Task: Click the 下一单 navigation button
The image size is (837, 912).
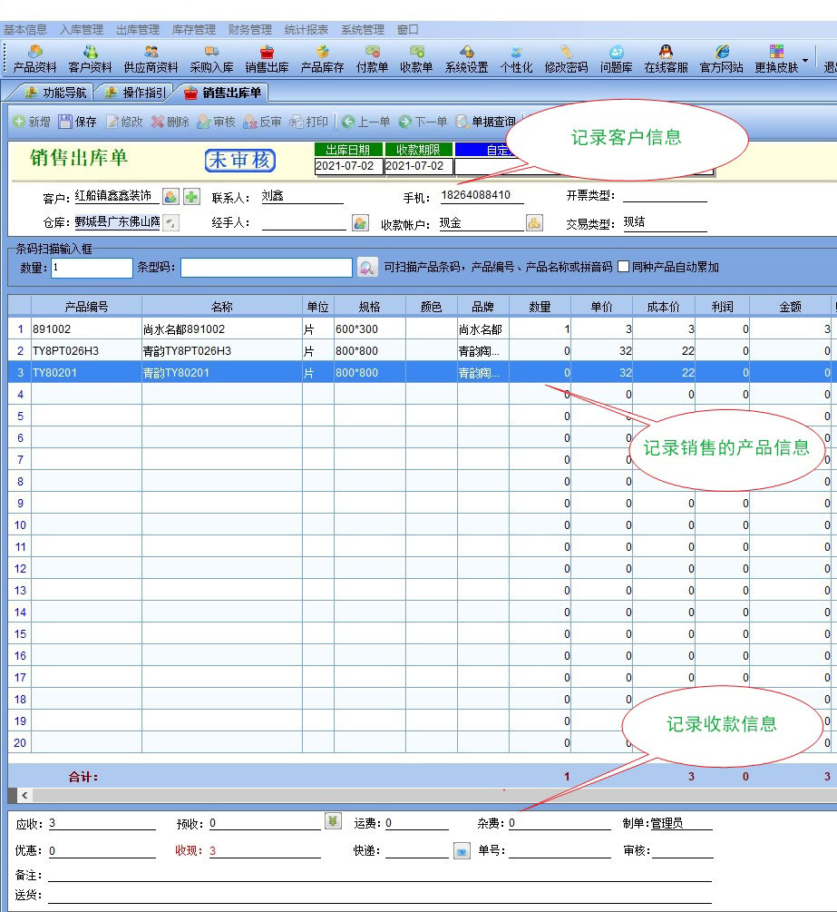Action: 423,122
